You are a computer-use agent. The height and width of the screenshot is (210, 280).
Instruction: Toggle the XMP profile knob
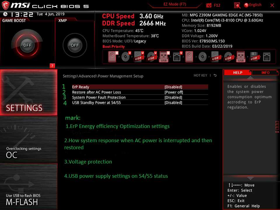coord(75,45)
